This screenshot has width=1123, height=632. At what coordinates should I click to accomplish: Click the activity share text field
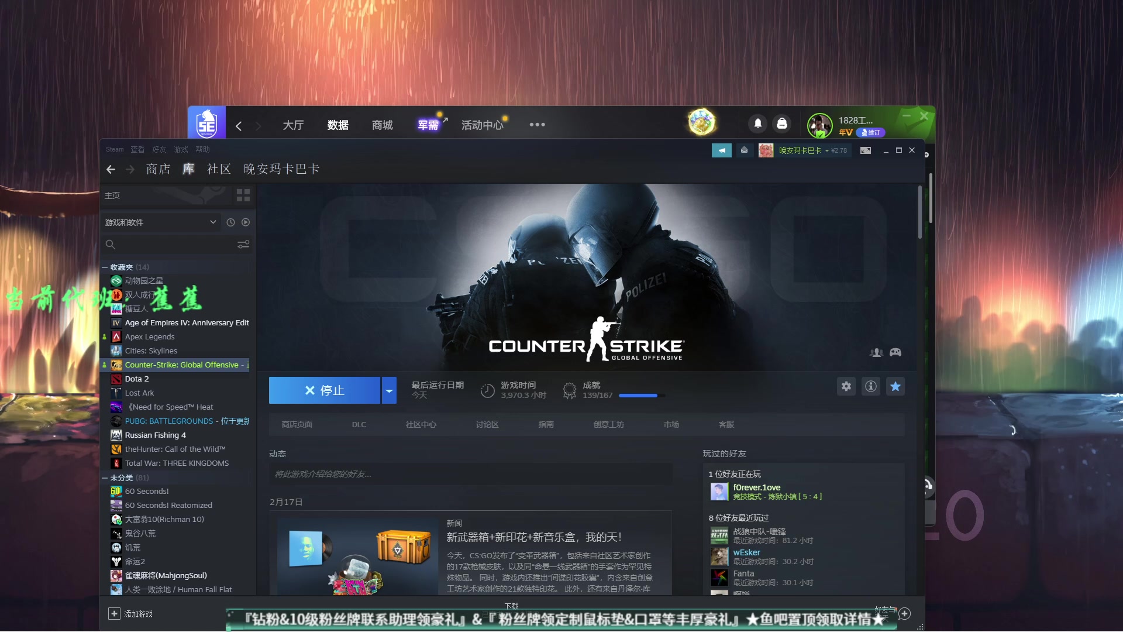pos(471,475)
